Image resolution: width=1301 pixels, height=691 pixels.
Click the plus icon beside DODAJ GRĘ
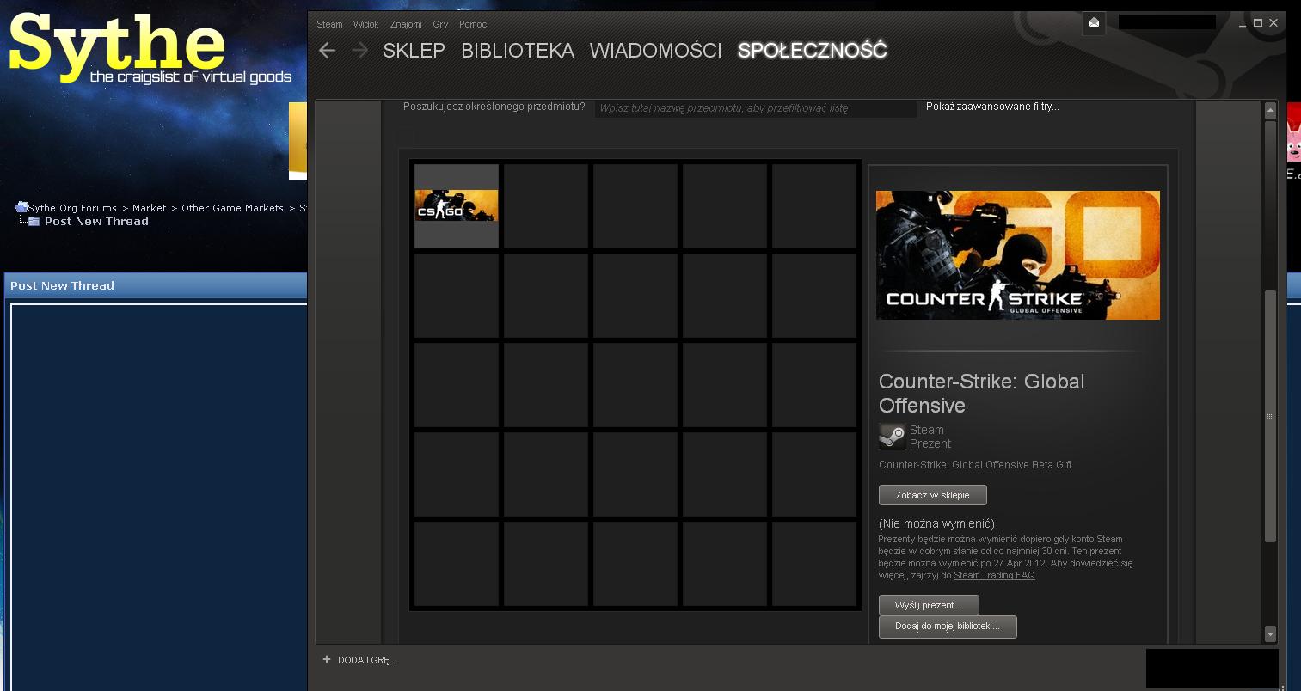coord(327,660)
